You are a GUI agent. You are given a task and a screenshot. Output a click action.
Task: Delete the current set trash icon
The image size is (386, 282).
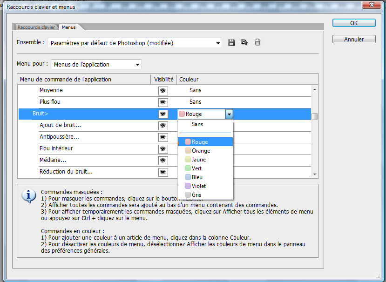257,42
